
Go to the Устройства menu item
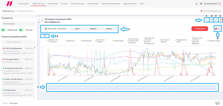click(53, 4)
